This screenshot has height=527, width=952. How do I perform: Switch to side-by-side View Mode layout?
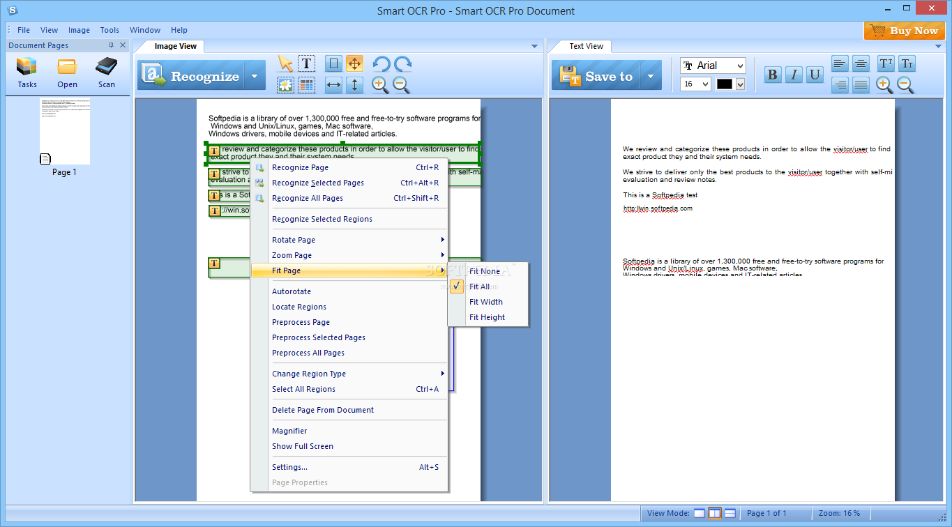tap(715, 513)
